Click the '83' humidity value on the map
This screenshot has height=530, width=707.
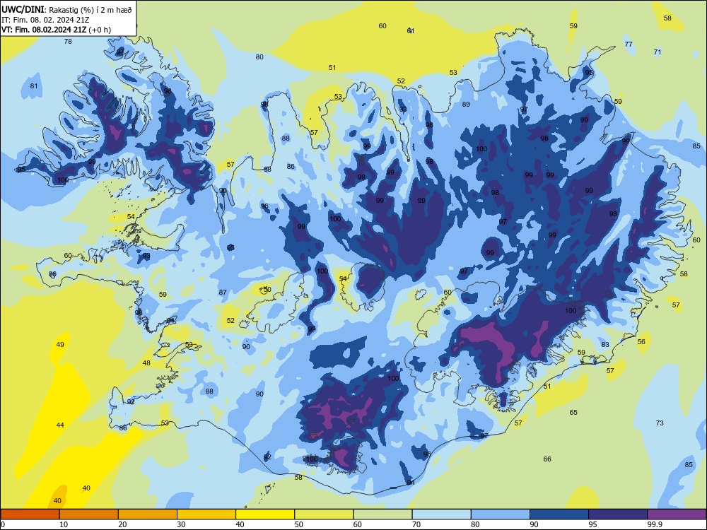[605, 344]
